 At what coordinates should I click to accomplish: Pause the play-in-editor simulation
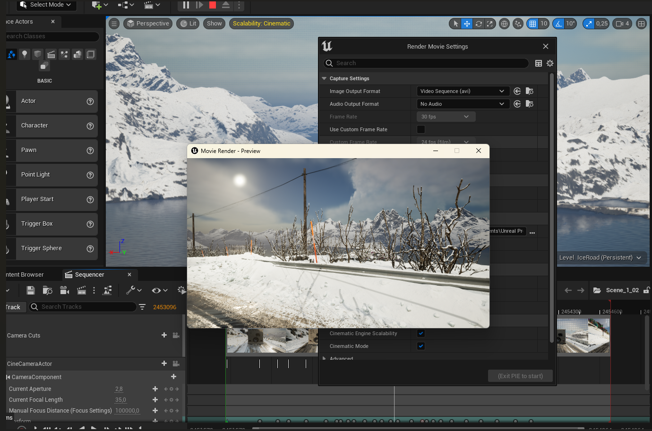click(186, 5)
